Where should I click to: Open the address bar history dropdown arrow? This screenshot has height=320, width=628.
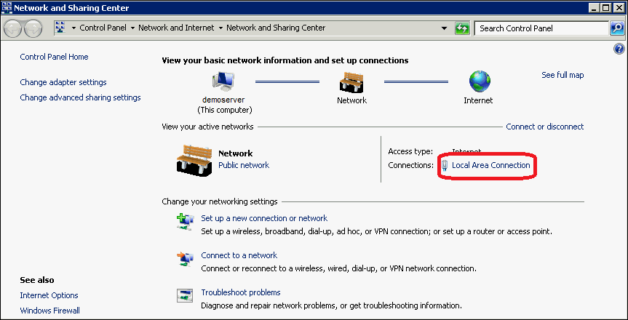pyautogui.click(x=445, y=28)
